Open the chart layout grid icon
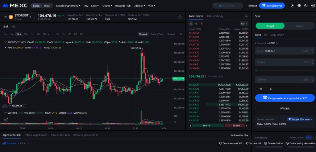 76,34
